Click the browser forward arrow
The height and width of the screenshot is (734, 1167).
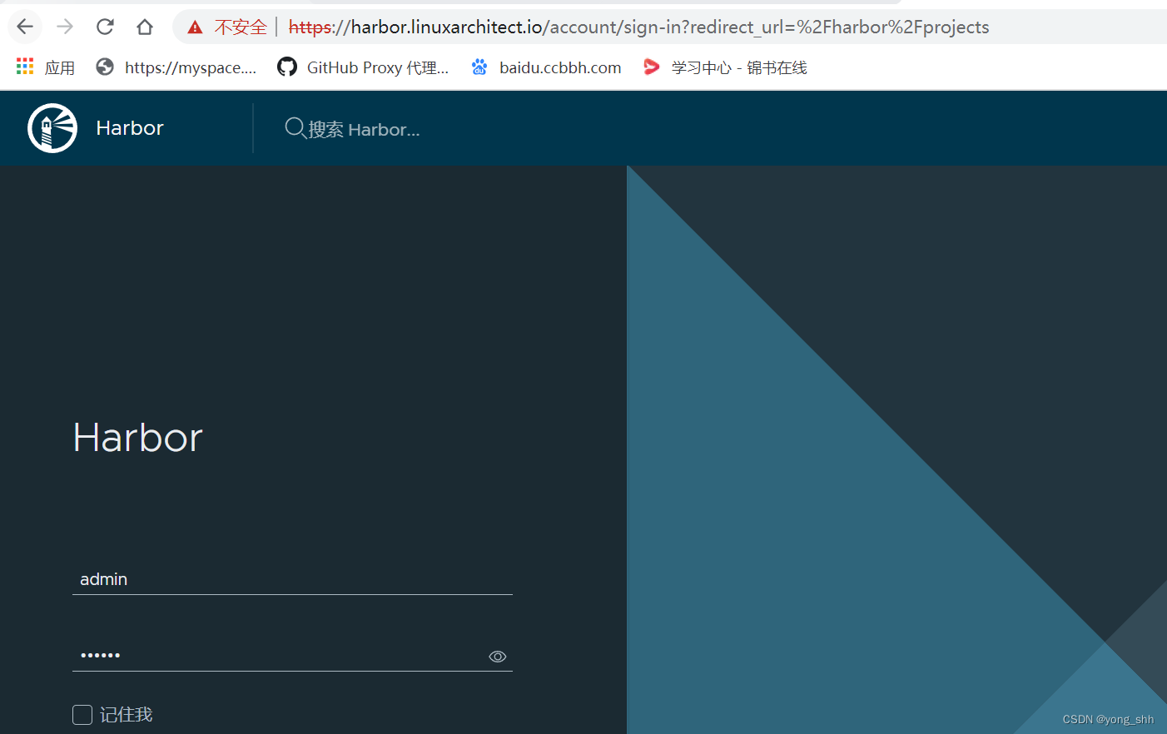tap(65, 27)
